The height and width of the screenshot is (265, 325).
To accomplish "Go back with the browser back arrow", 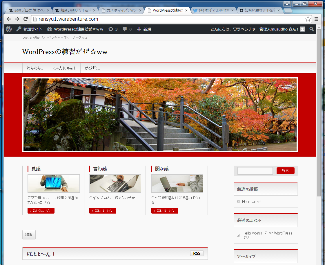I will 9,19.
